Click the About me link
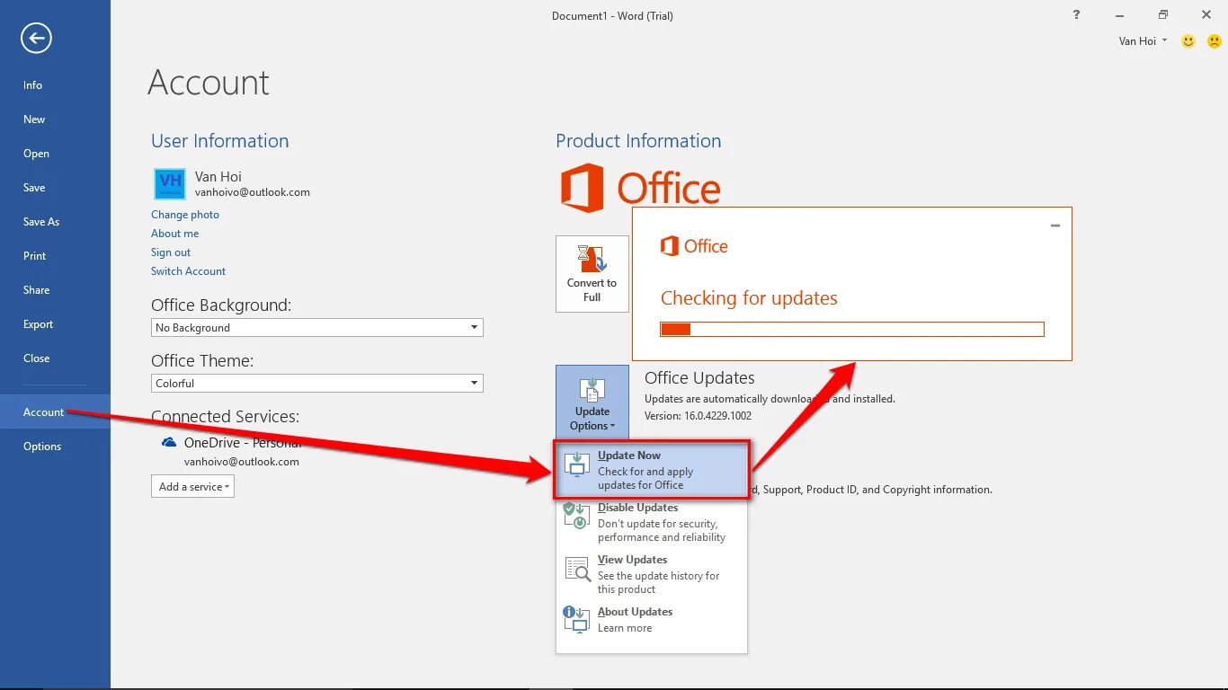Image resolution: width=1228 pixels, height=690 pixels. click(x=174, y=234)
